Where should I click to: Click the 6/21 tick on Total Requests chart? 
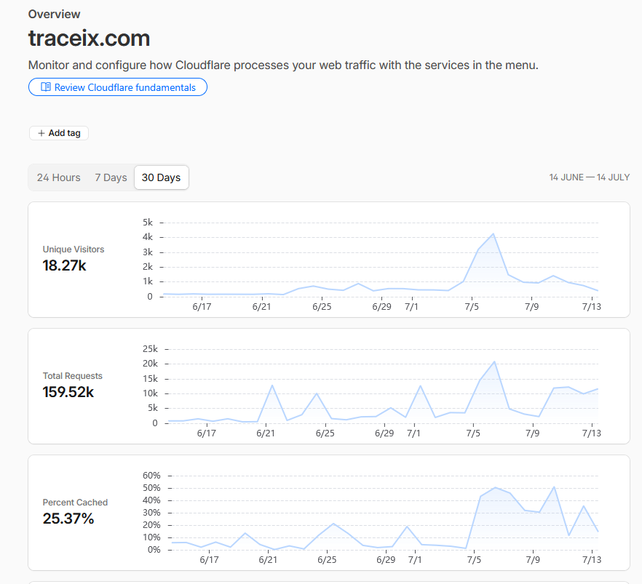266,433
